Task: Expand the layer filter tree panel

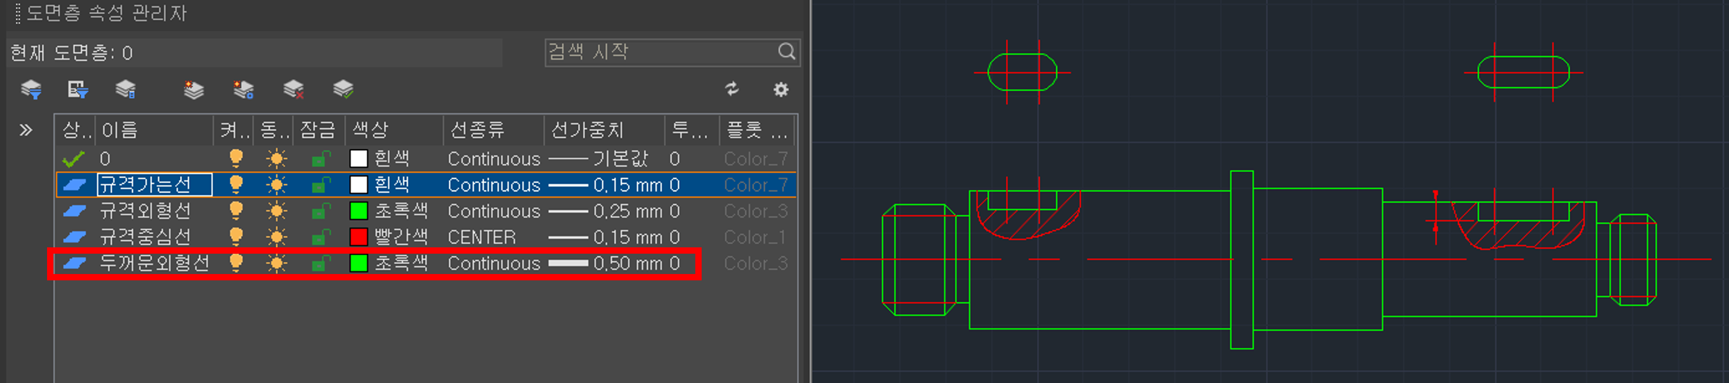Action: pyautogui.click(x=25, y=130)
